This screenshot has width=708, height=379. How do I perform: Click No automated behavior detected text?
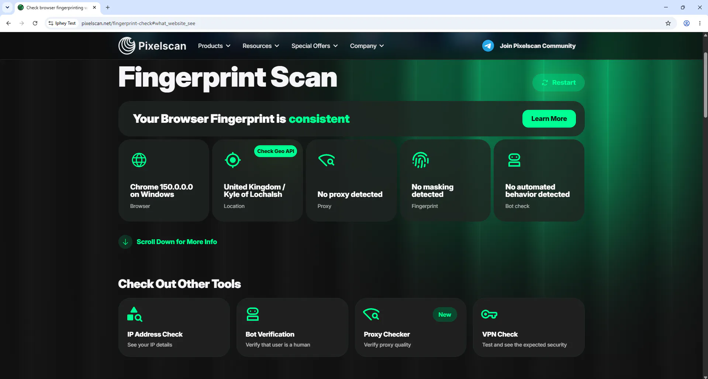coord(538,191)
